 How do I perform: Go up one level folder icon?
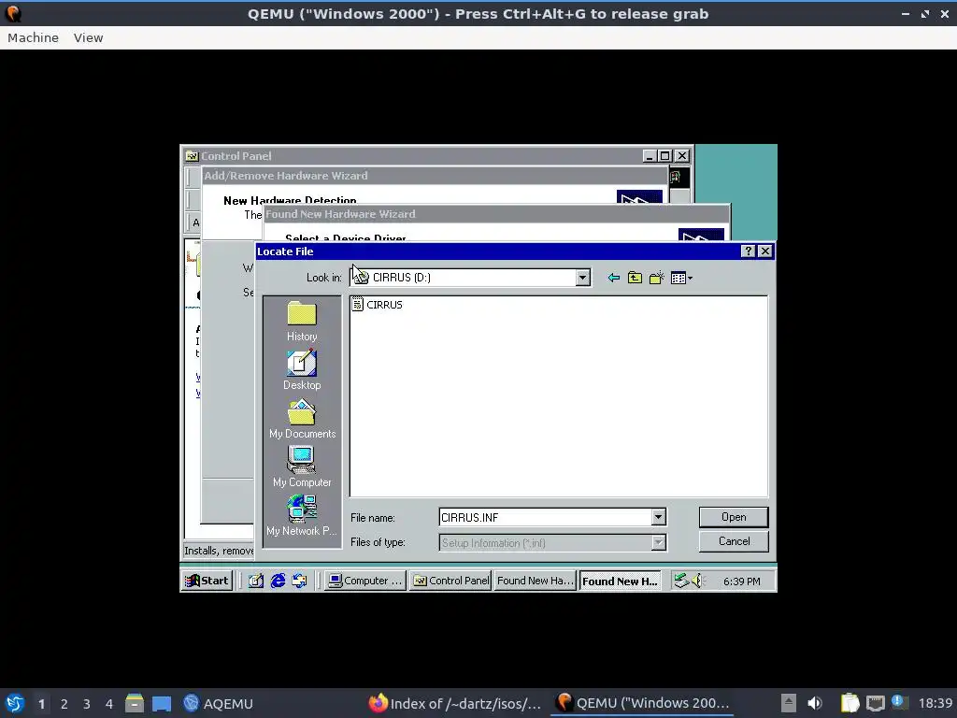click(x=635, y=278)
